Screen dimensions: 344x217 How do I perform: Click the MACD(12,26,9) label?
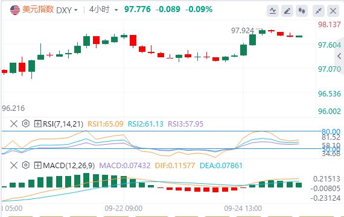pyautogui.click(x=69, y=166)
